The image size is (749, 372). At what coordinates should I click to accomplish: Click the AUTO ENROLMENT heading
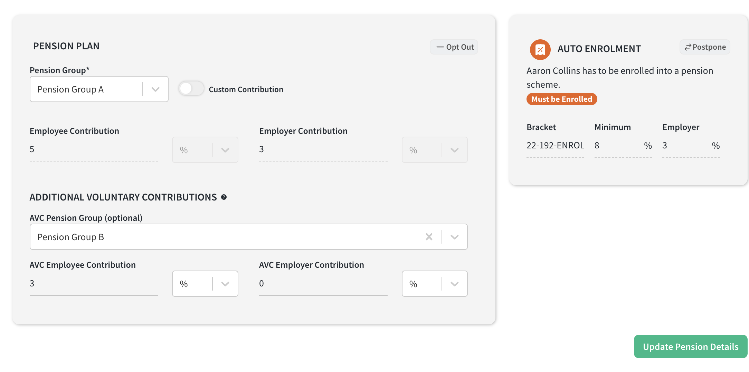(599, 49)
